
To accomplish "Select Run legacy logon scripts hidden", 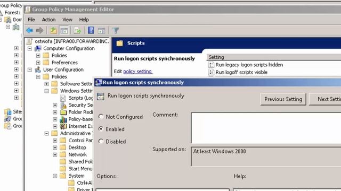I will point(249,65).
